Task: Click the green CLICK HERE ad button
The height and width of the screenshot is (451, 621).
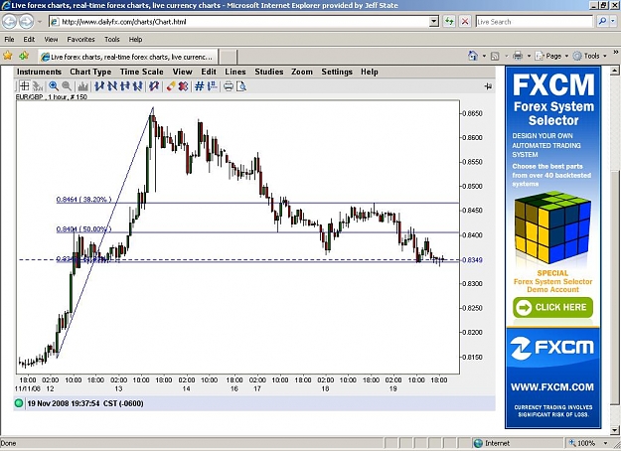Action: click(x=552, y=307)
